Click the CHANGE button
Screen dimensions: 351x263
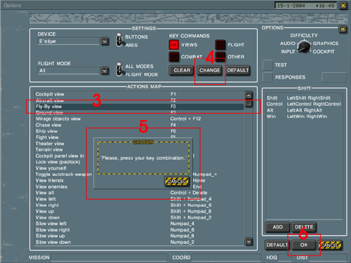coord(209,70)
